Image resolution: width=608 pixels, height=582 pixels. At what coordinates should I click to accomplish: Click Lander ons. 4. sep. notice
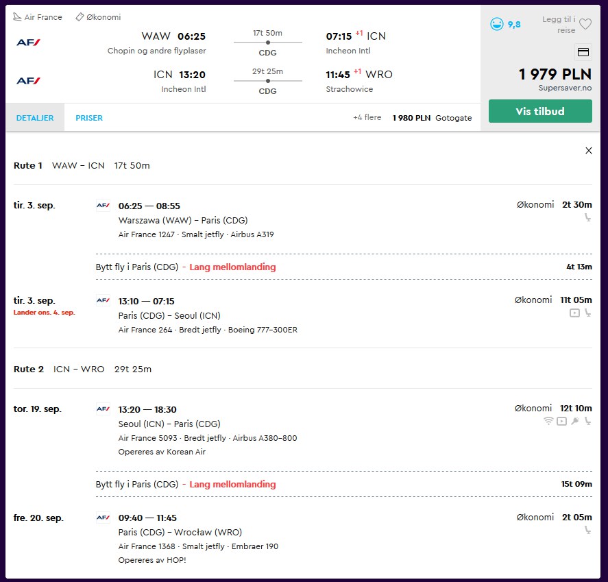tap(44, 313)
